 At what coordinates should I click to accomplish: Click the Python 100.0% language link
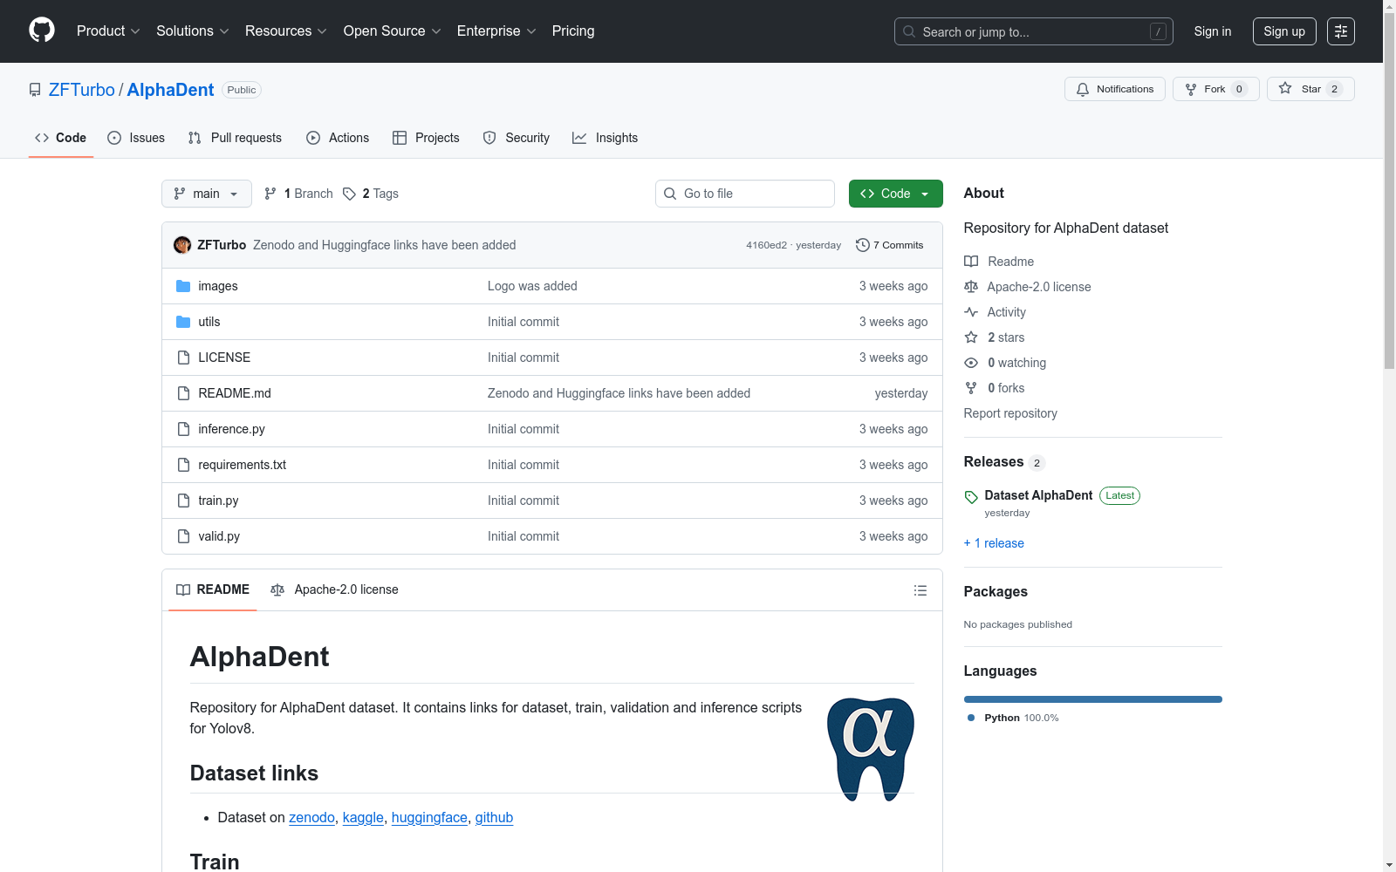[x=1014, y=718]
